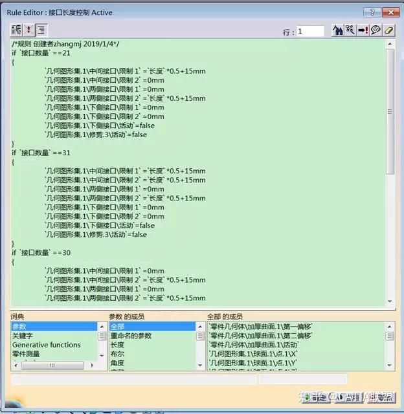Click the comment line with zhangmj 2019/1/4

[x=65, y=44]
